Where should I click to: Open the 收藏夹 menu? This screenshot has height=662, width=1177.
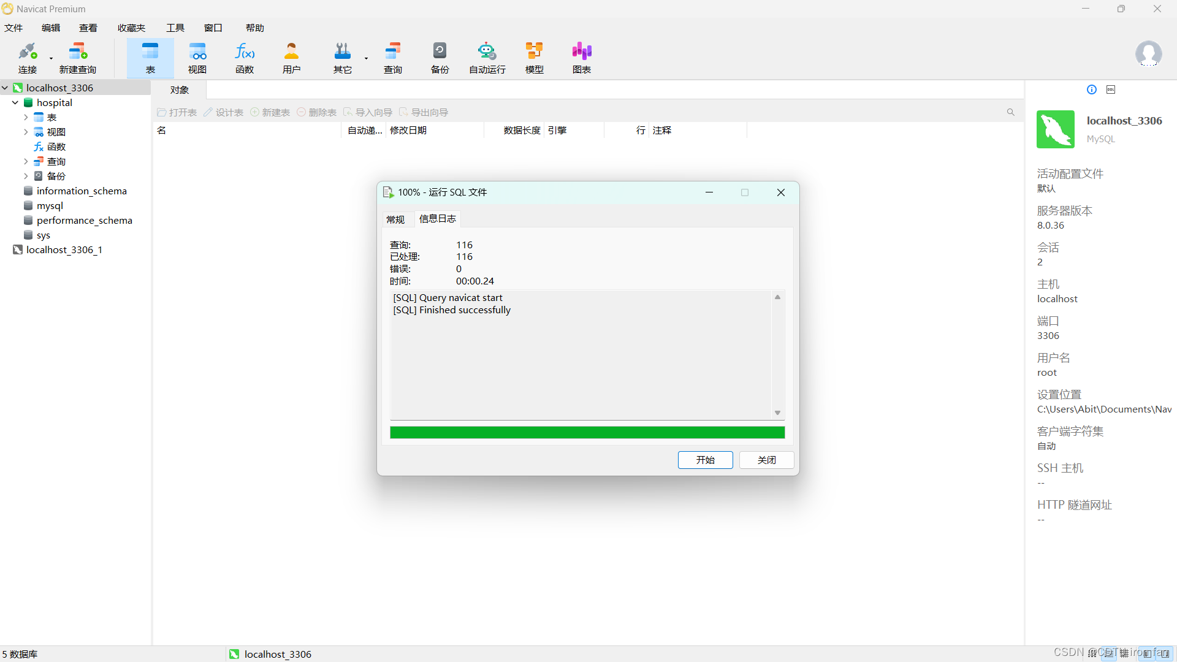click(131, 28)
